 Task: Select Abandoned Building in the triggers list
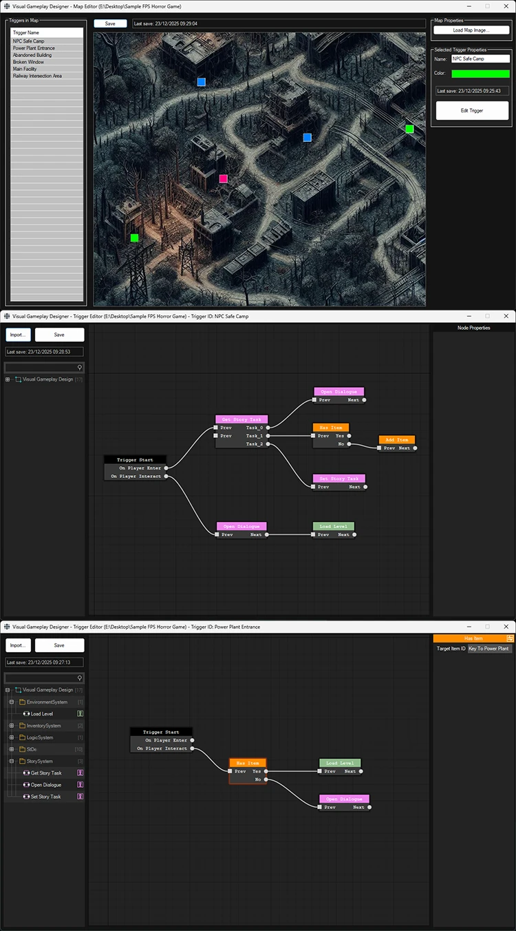(x=47, y=55)
